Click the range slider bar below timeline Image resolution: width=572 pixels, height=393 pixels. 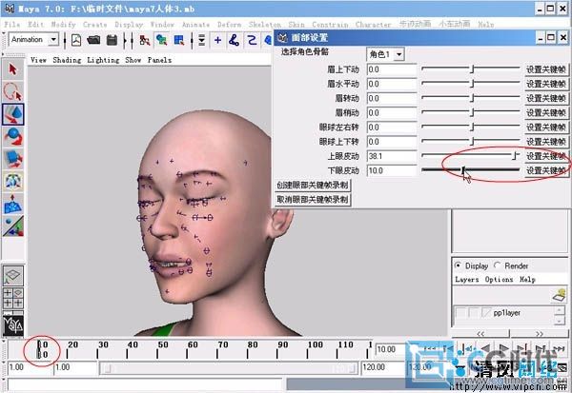[229, 368]
